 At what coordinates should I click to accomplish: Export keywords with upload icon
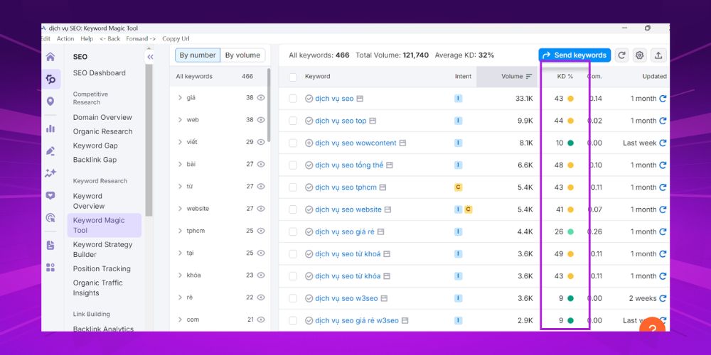(x=658, y=55)
